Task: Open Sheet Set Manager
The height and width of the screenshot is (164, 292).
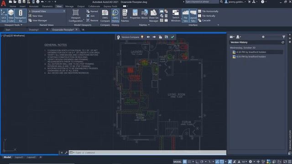Action: click(x=154, y=16)
